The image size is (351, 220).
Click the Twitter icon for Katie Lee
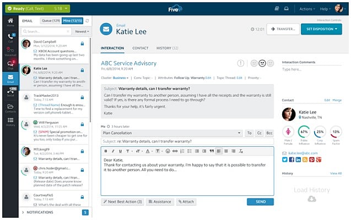coord(285,159)
